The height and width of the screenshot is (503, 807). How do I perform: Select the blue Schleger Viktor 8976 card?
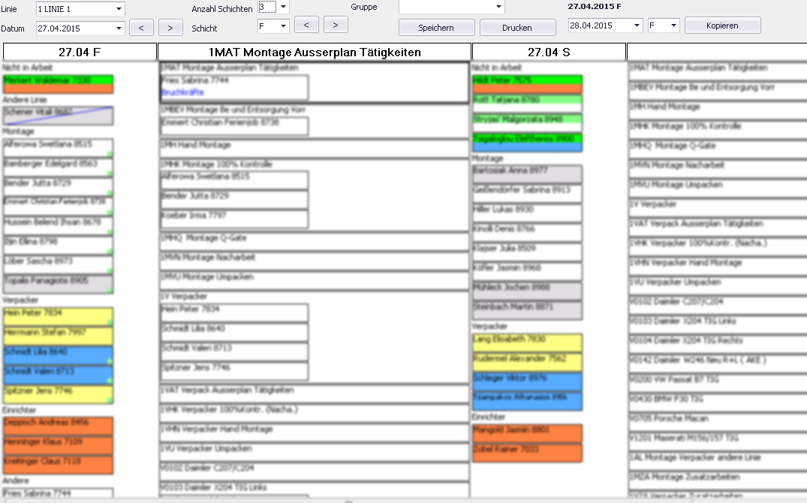point(528,382)
